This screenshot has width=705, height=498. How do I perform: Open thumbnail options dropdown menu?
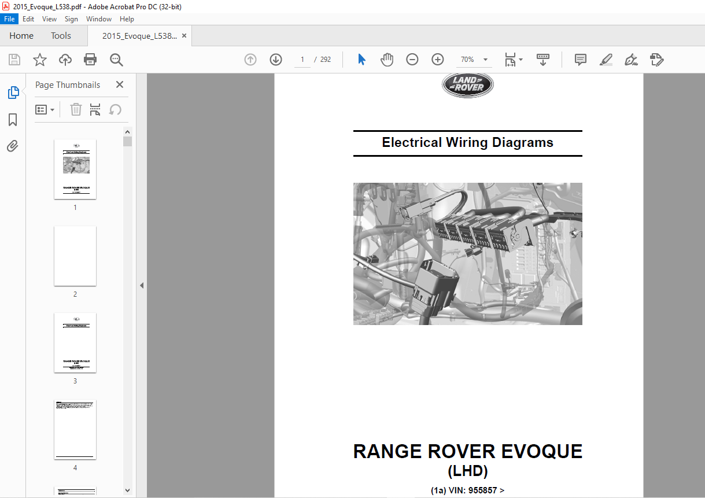[45, 109]
